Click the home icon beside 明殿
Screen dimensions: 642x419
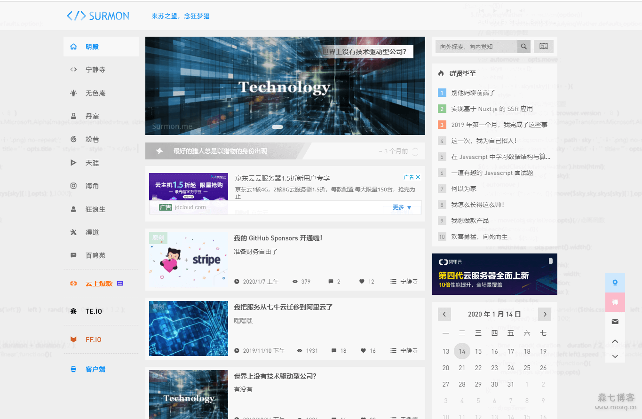73,46
